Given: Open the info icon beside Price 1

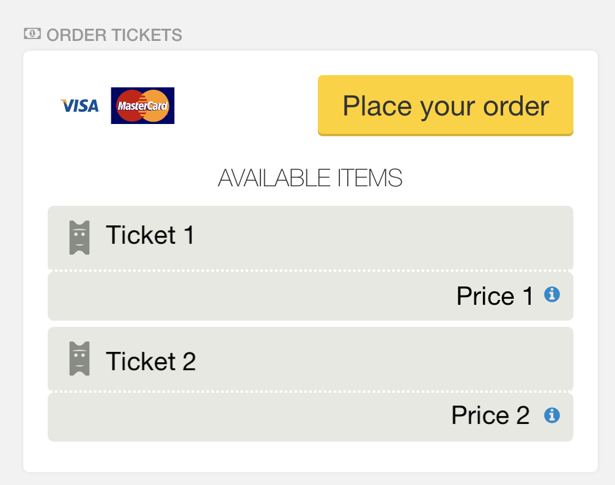Looking at the screenshot, I should click(x=552, y=294).
